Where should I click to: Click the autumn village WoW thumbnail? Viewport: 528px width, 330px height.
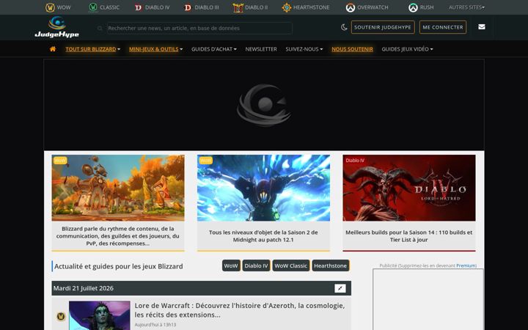click(x=118, y=188)
